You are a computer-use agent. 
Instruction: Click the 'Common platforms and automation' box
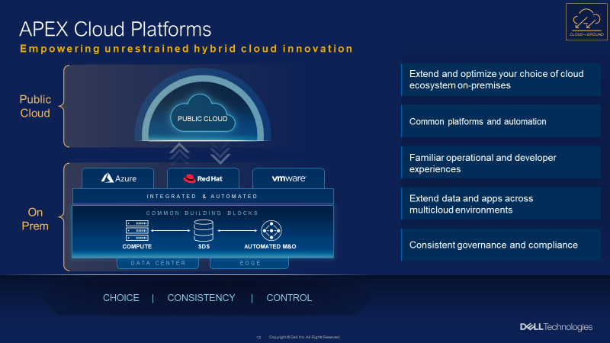pyautogui.click(x=501, y=121)
